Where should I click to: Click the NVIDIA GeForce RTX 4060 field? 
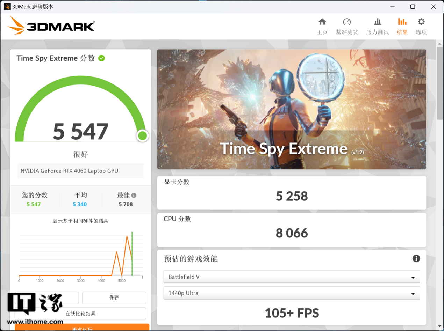point(80,171)
